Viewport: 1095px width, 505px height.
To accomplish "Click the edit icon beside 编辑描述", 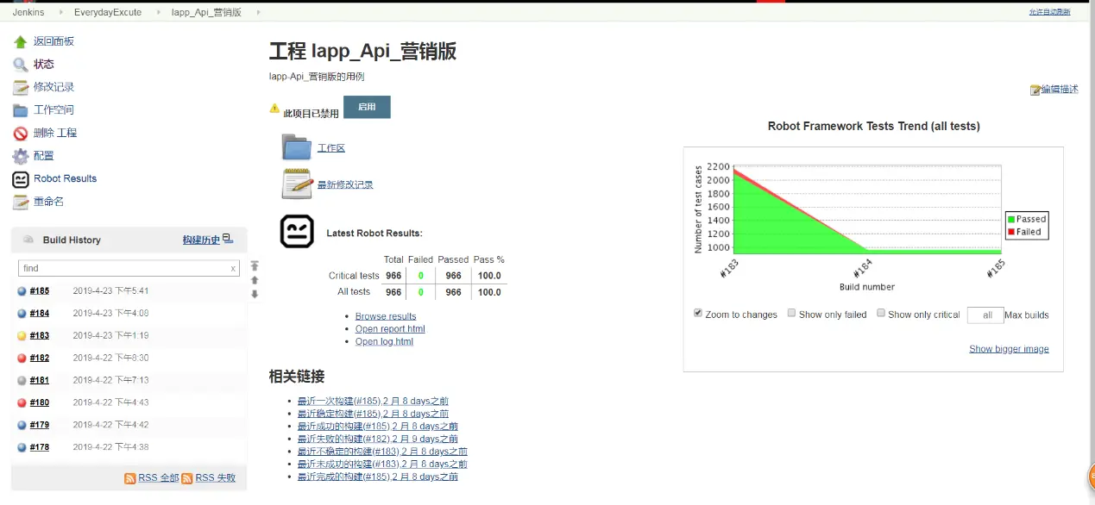I will 1035,90.
